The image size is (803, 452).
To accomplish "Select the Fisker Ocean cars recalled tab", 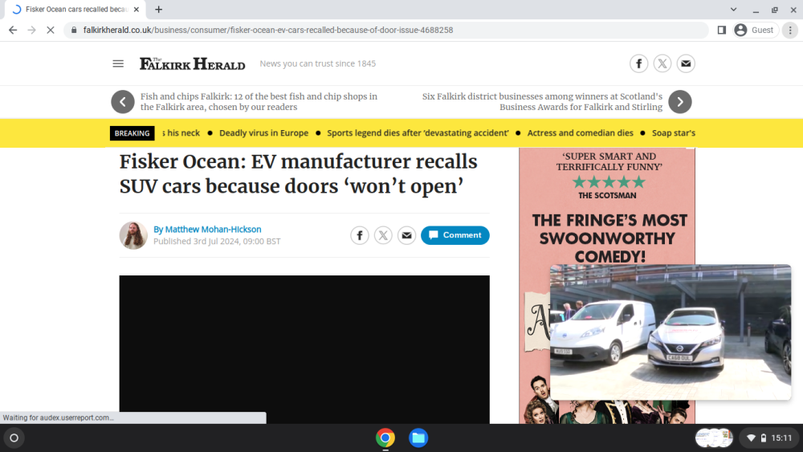I will click(x=75, y=9).
